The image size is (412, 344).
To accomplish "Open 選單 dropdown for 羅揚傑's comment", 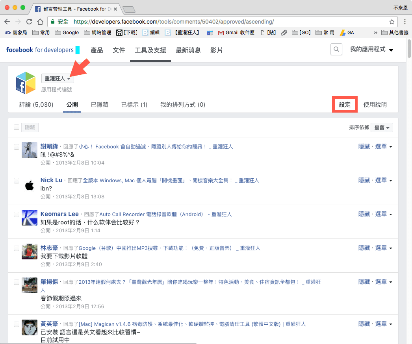I will [384, 282].
